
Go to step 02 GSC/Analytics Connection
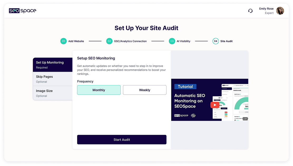coord(126,41)
